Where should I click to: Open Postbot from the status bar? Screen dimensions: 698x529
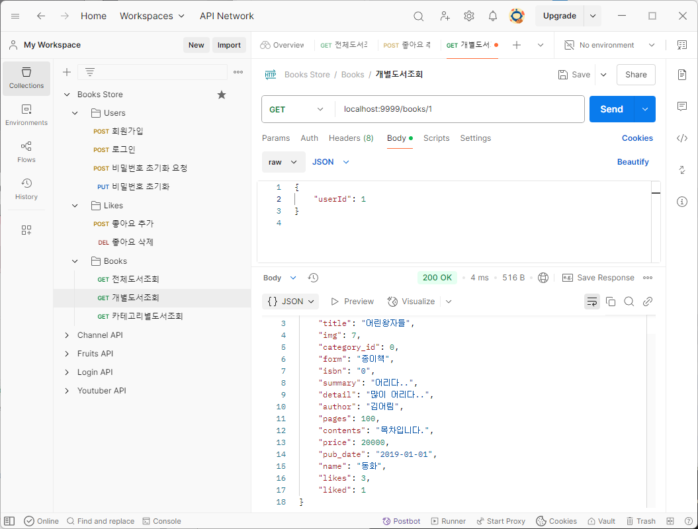coord(401,521)
